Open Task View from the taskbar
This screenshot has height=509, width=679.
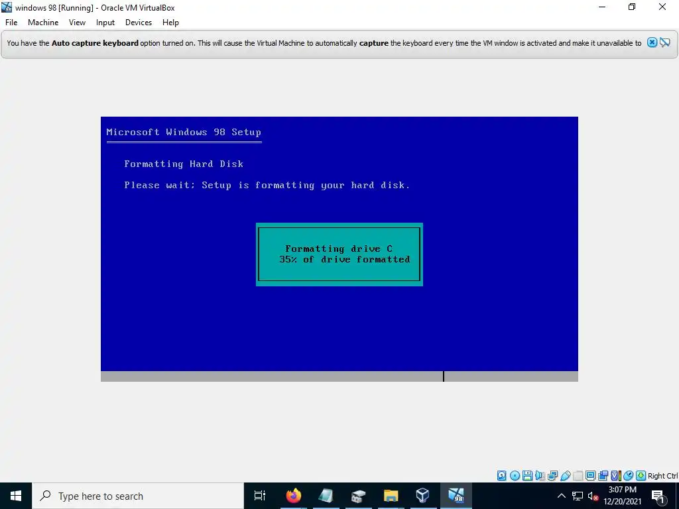(x=260, y=496)
